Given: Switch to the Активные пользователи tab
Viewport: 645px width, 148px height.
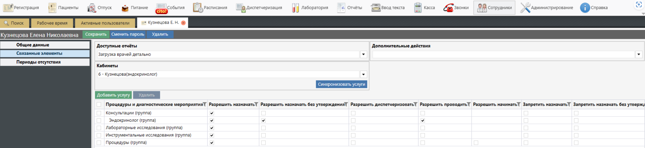Looking at the screenshot, I should [x=105, y=23].
